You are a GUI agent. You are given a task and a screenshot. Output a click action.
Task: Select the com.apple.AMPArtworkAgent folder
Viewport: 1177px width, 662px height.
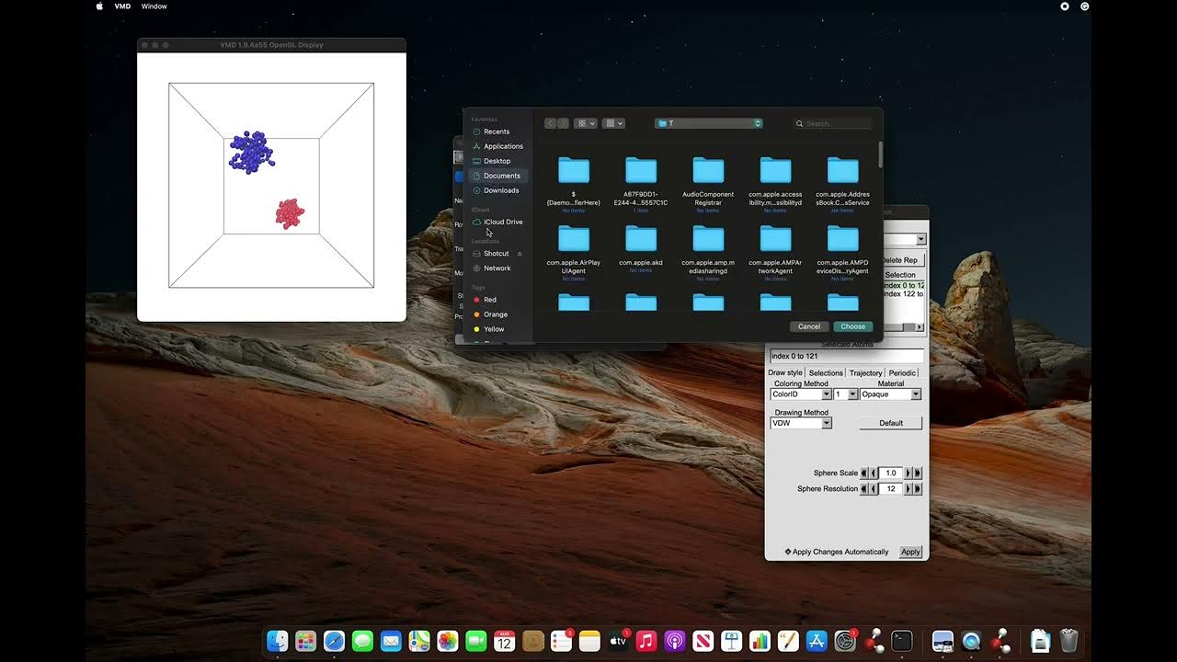click(775, 250)
